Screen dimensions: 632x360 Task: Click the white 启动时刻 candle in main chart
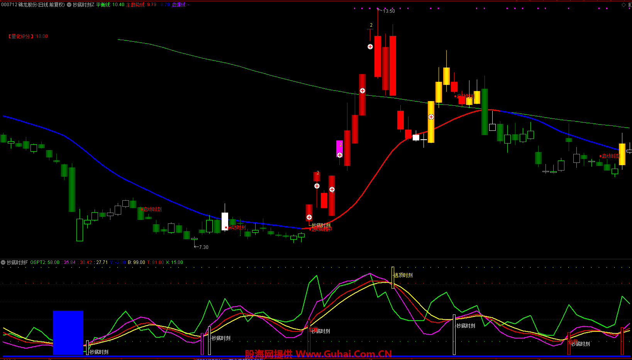tap(225, 221)
